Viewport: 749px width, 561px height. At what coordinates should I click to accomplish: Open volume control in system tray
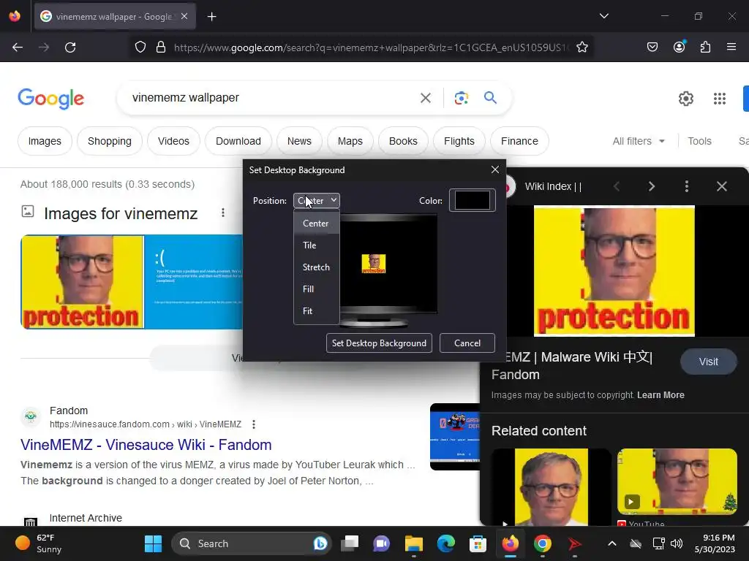pos(677,543)
